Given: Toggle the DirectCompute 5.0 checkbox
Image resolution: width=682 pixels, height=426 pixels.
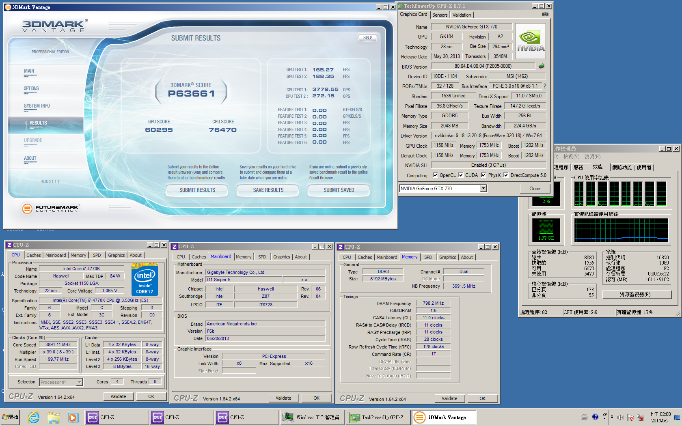Looking at the screenshot, I should 506,175.
